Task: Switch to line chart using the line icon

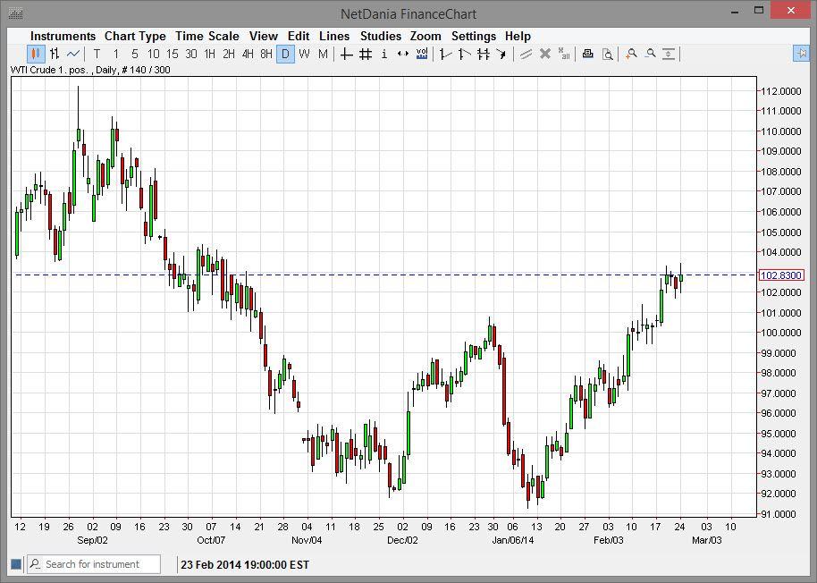Action: [72, 53]
